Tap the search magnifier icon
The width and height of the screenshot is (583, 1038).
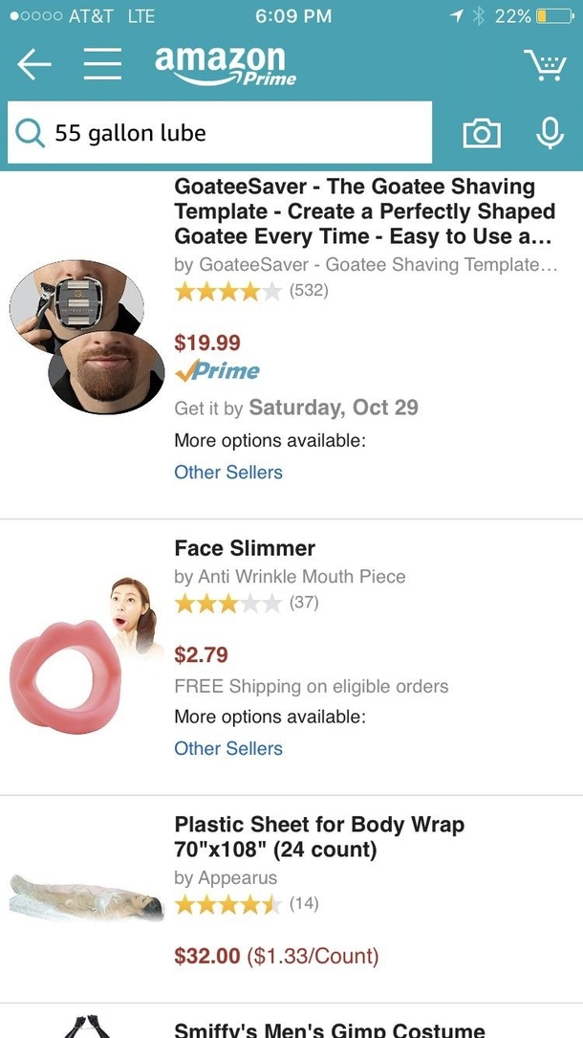pos(30,133)
